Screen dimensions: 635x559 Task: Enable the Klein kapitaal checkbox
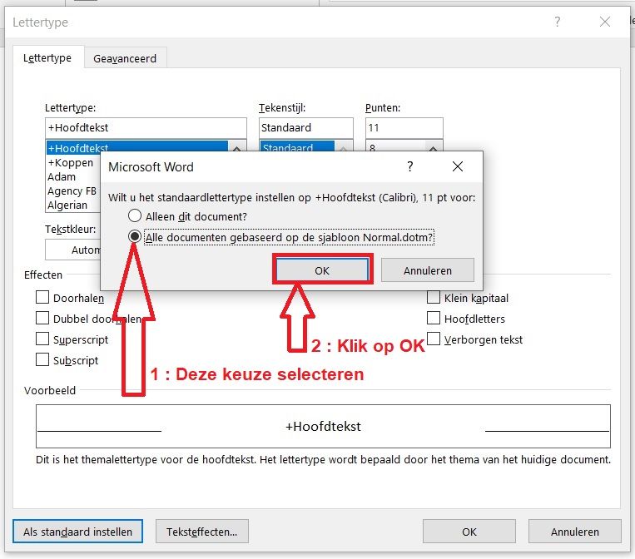pos(434,297)
